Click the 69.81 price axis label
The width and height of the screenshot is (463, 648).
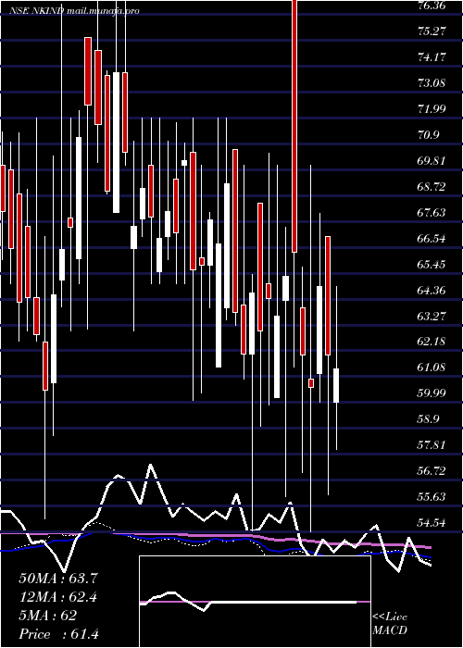click(432, 161)
